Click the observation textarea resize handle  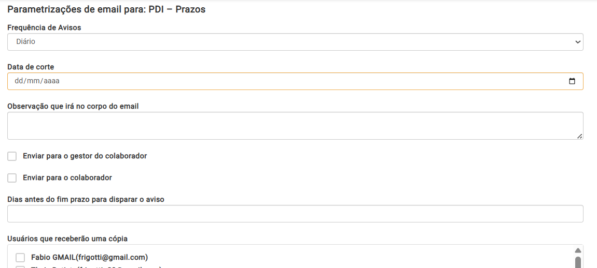coord(579,136)
